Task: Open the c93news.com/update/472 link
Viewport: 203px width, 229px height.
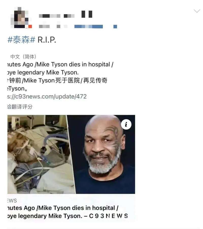Action: pyautogui.click(x=47, y=97)
